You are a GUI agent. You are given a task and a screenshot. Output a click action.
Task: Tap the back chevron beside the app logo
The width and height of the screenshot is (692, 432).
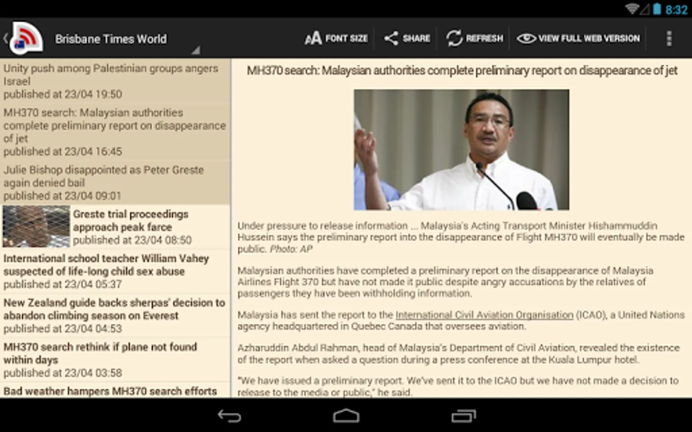pos(5,38)
